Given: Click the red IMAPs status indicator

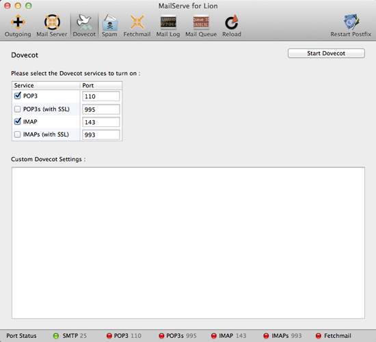Looking at the screenshot, I should (266, 336).
